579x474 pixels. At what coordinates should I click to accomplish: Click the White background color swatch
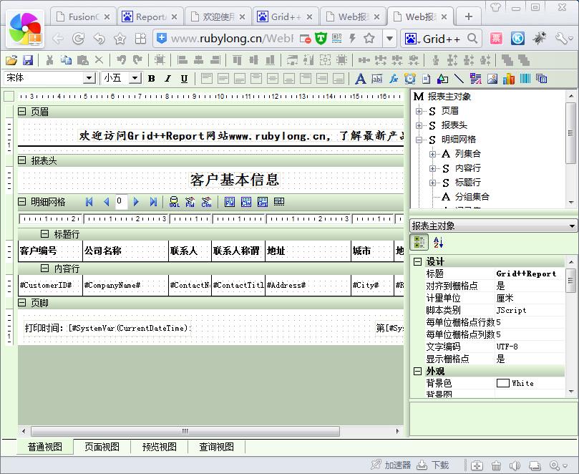point(502,383)
